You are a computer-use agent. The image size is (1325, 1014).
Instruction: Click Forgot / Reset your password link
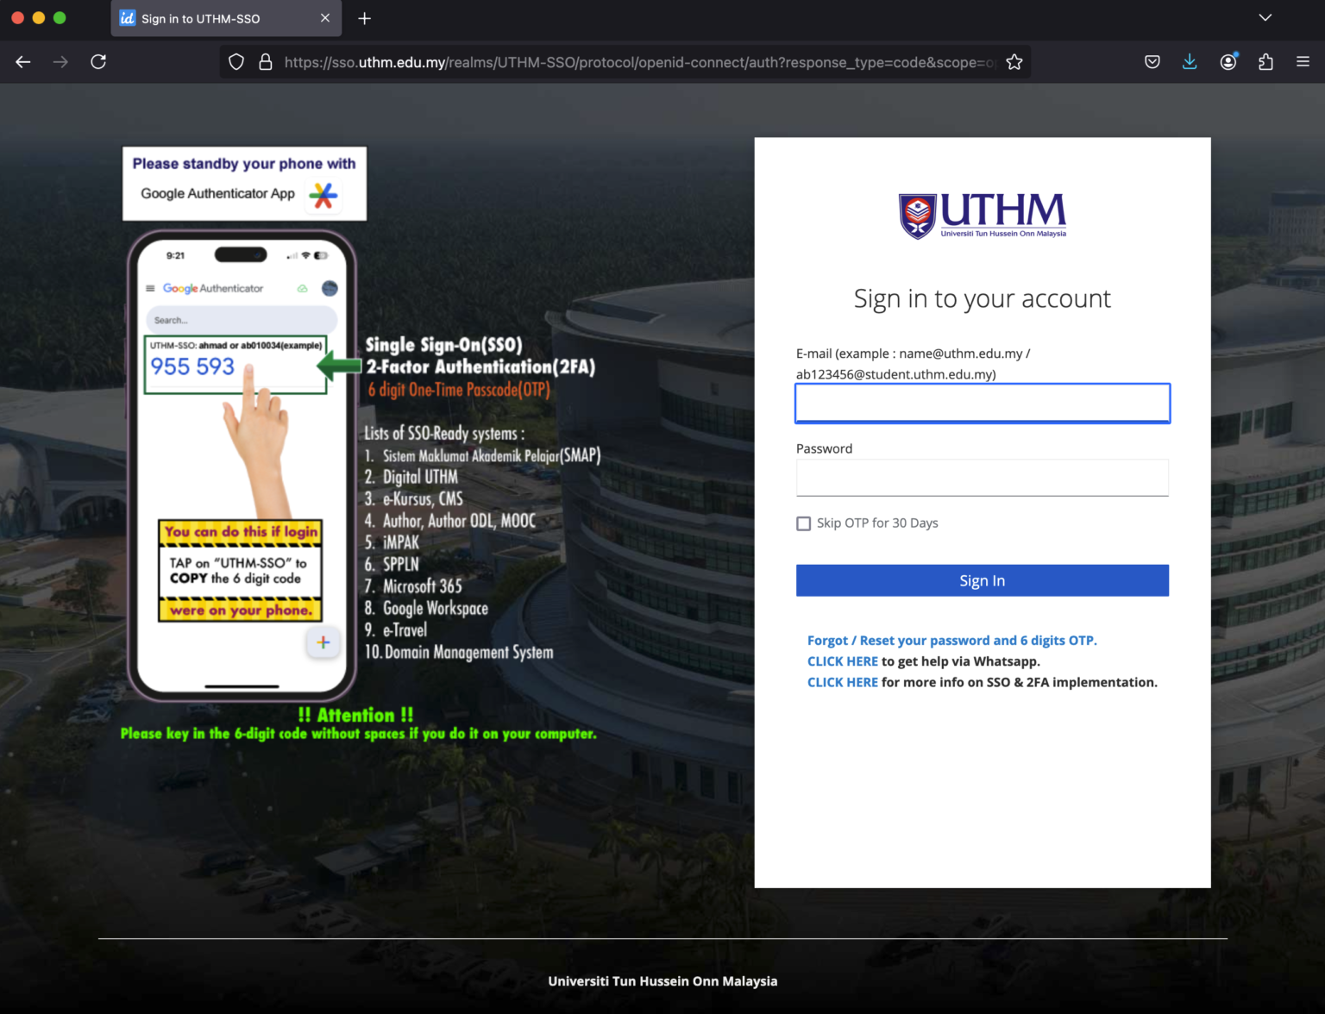pyautogui.click(x=951, y=640)
